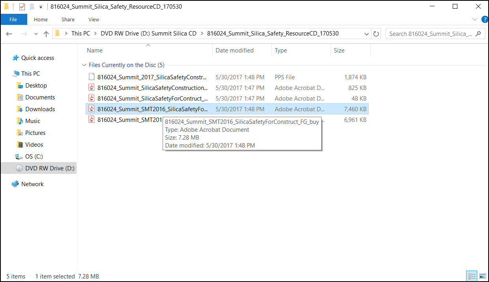Open Music in the navigation pane
The height and width of the screenshot is (282, 489).
(33, 121)
